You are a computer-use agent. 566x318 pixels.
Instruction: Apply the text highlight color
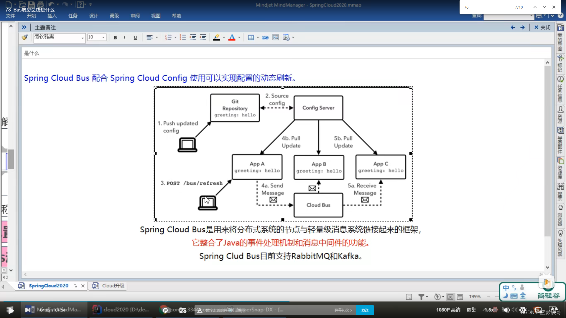(216, 37)
